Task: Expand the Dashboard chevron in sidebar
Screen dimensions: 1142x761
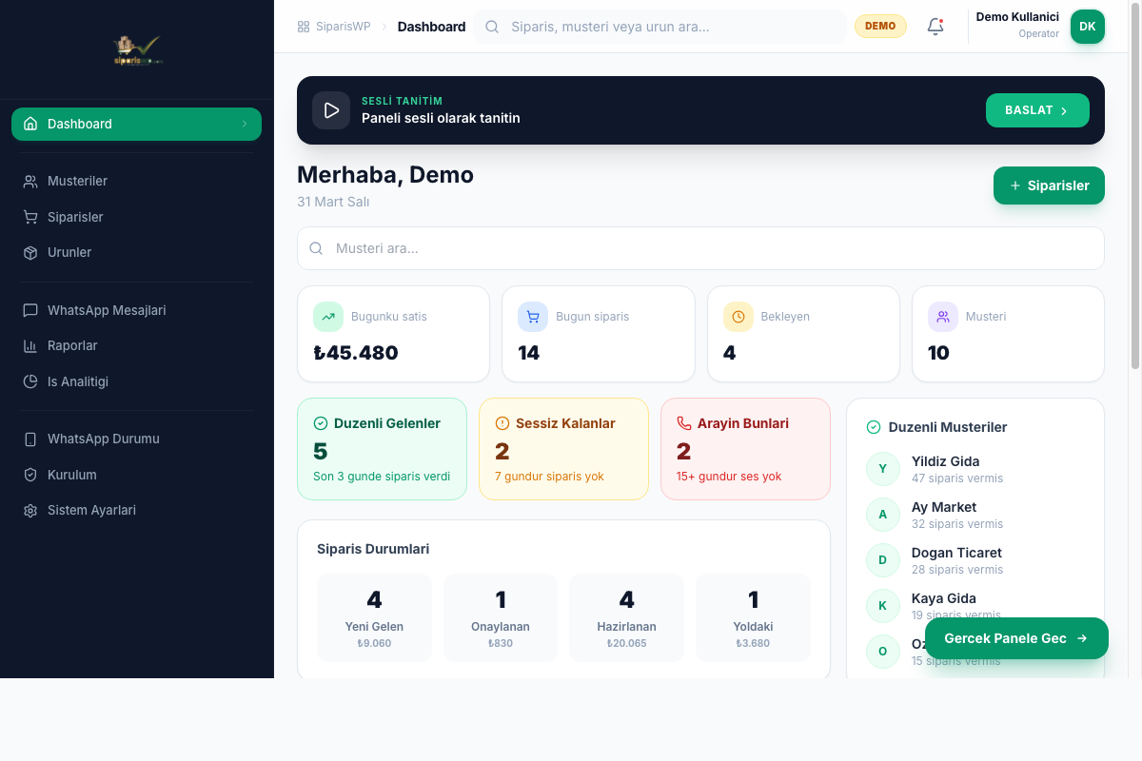Action: tap(245, 124)
